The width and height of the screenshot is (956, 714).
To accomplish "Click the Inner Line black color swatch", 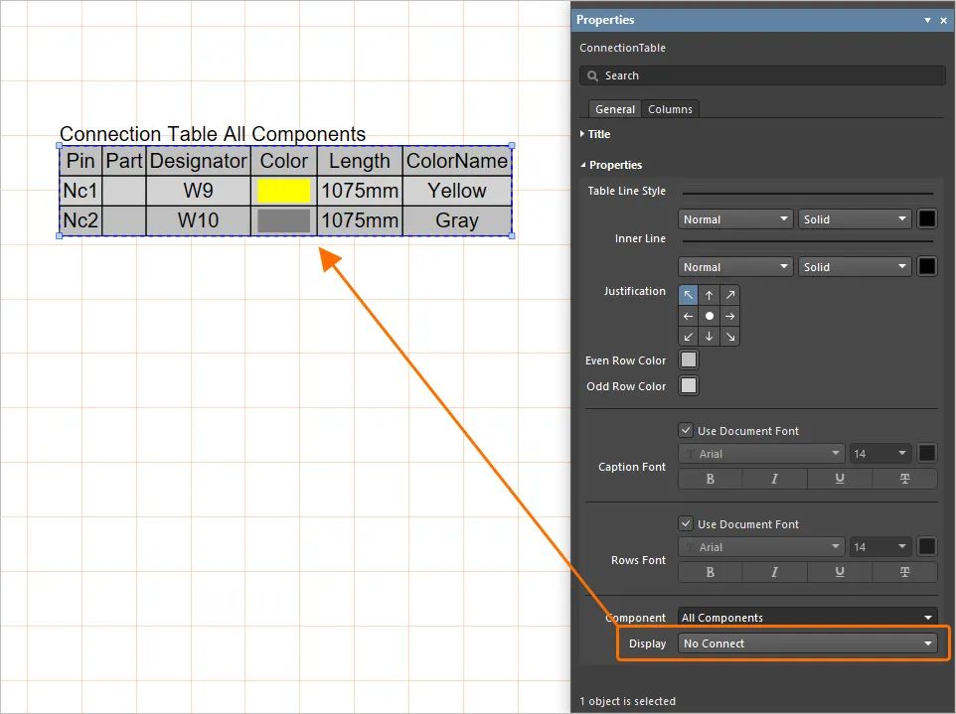I will point(926,267).
